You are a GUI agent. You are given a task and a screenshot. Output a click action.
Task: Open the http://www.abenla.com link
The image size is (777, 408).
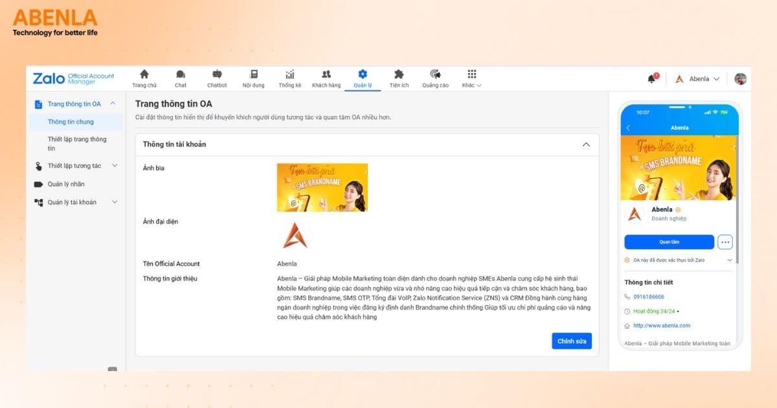[662, 326]
